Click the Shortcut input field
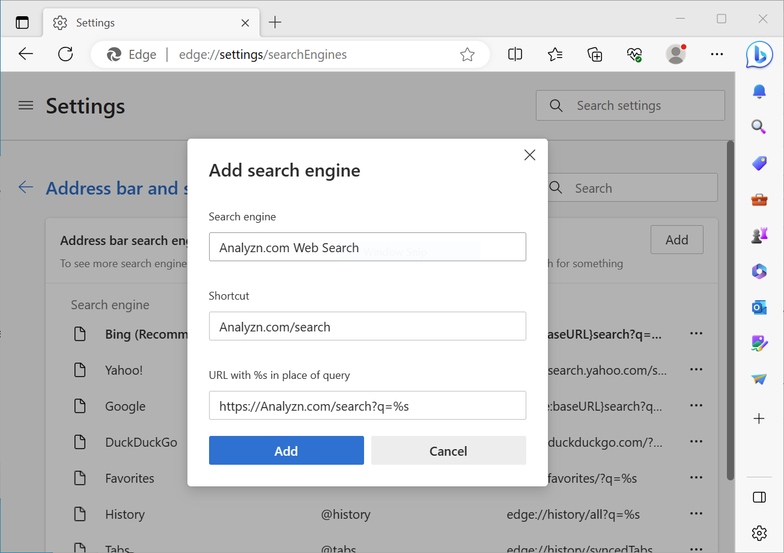 (x=368, y=326)
